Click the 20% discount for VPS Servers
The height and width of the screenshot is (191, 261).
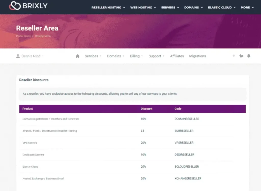coord(143,143)
